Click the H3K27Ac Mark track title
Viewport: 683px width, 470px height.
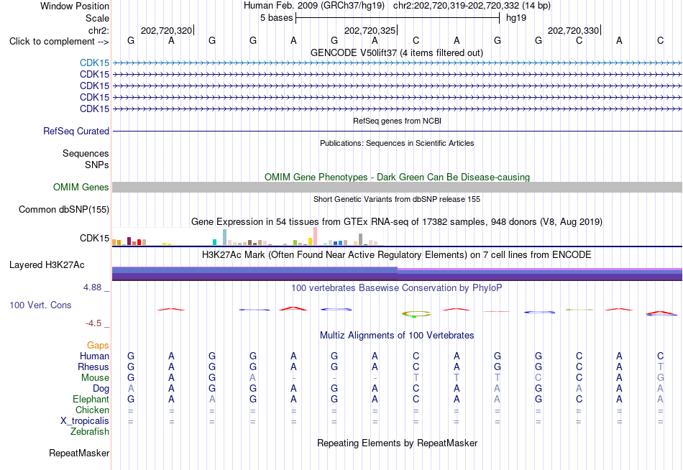click(397, 255)
